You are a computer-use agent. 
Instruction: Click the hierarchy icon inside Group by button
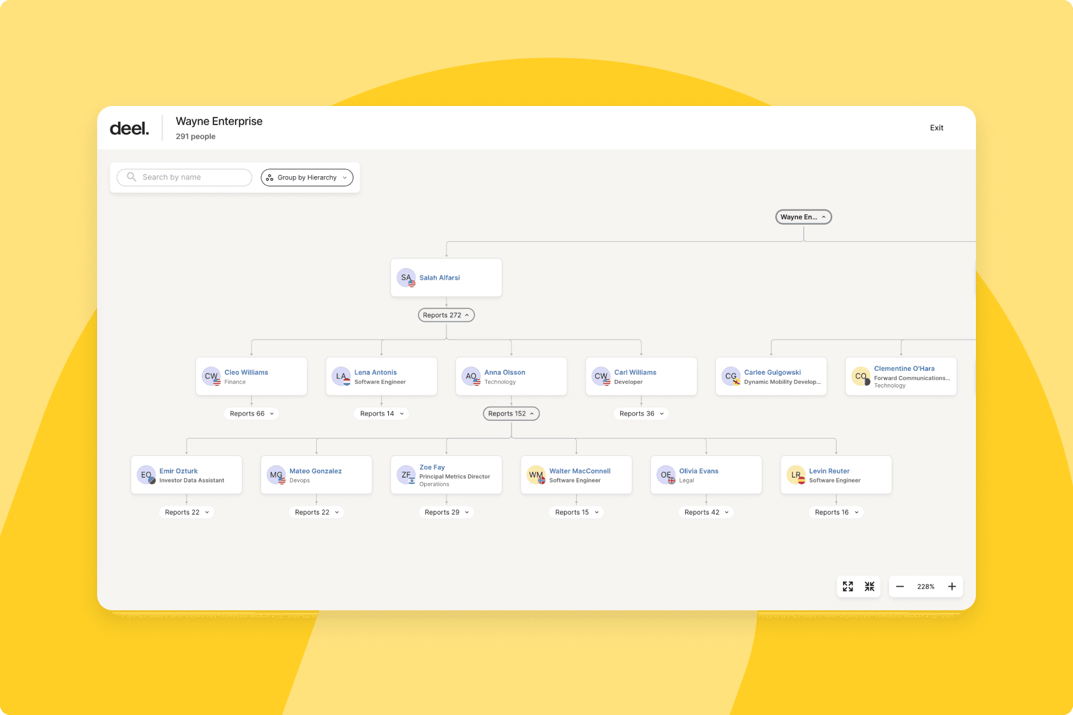pyautogui.click(x=270, y=177)
